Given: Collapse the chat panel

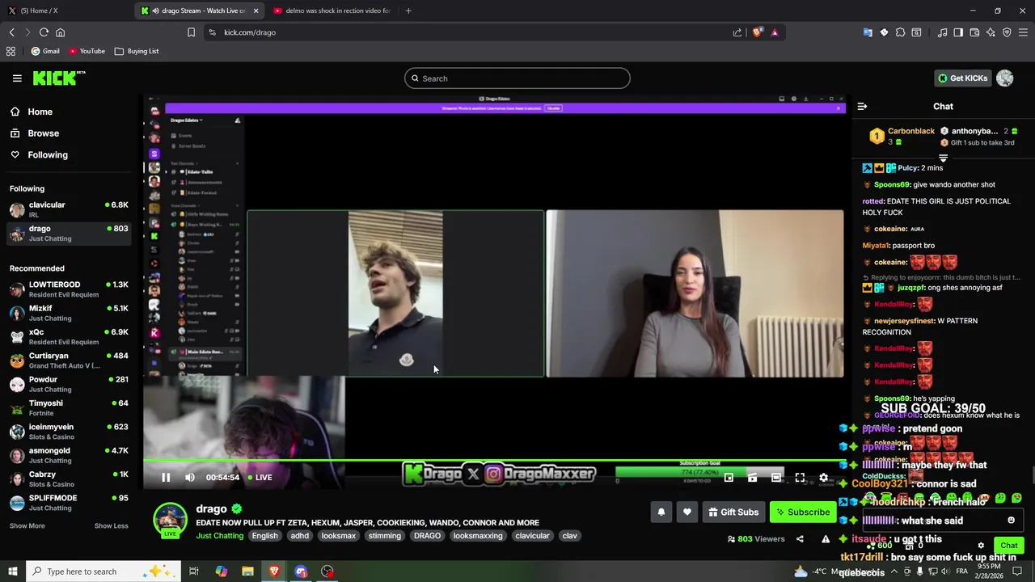Looking at the screenshot, I should (862, 106).
